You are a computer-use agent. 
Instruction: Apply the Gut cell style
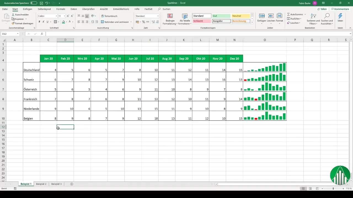click(x=221, y=16)
